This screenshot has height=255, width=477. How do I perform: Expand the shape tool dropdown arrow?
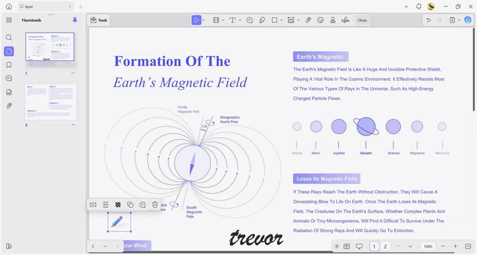281,20
